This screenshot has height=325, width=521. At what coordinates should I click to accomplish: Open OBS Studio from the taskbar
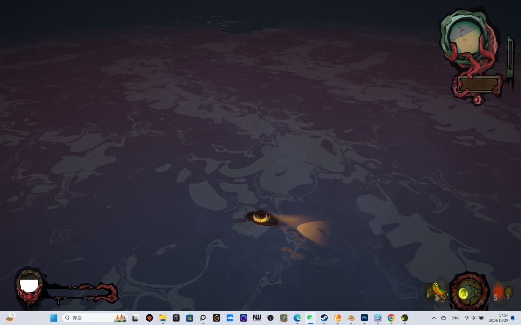(270, 318)
